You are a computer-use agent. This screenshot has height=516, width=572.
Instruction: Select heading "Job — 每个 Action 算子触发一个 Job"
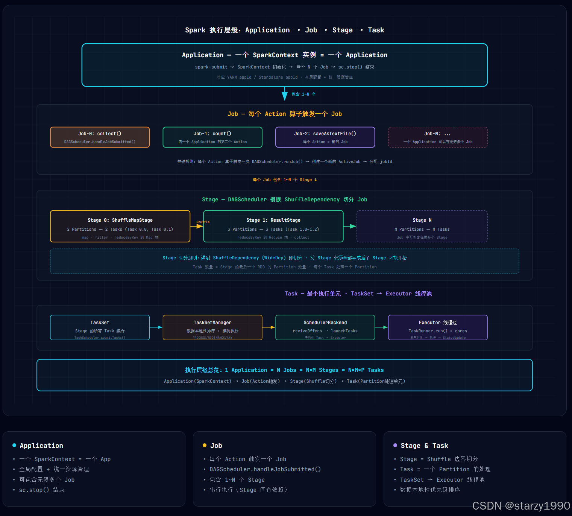point(285,114)
